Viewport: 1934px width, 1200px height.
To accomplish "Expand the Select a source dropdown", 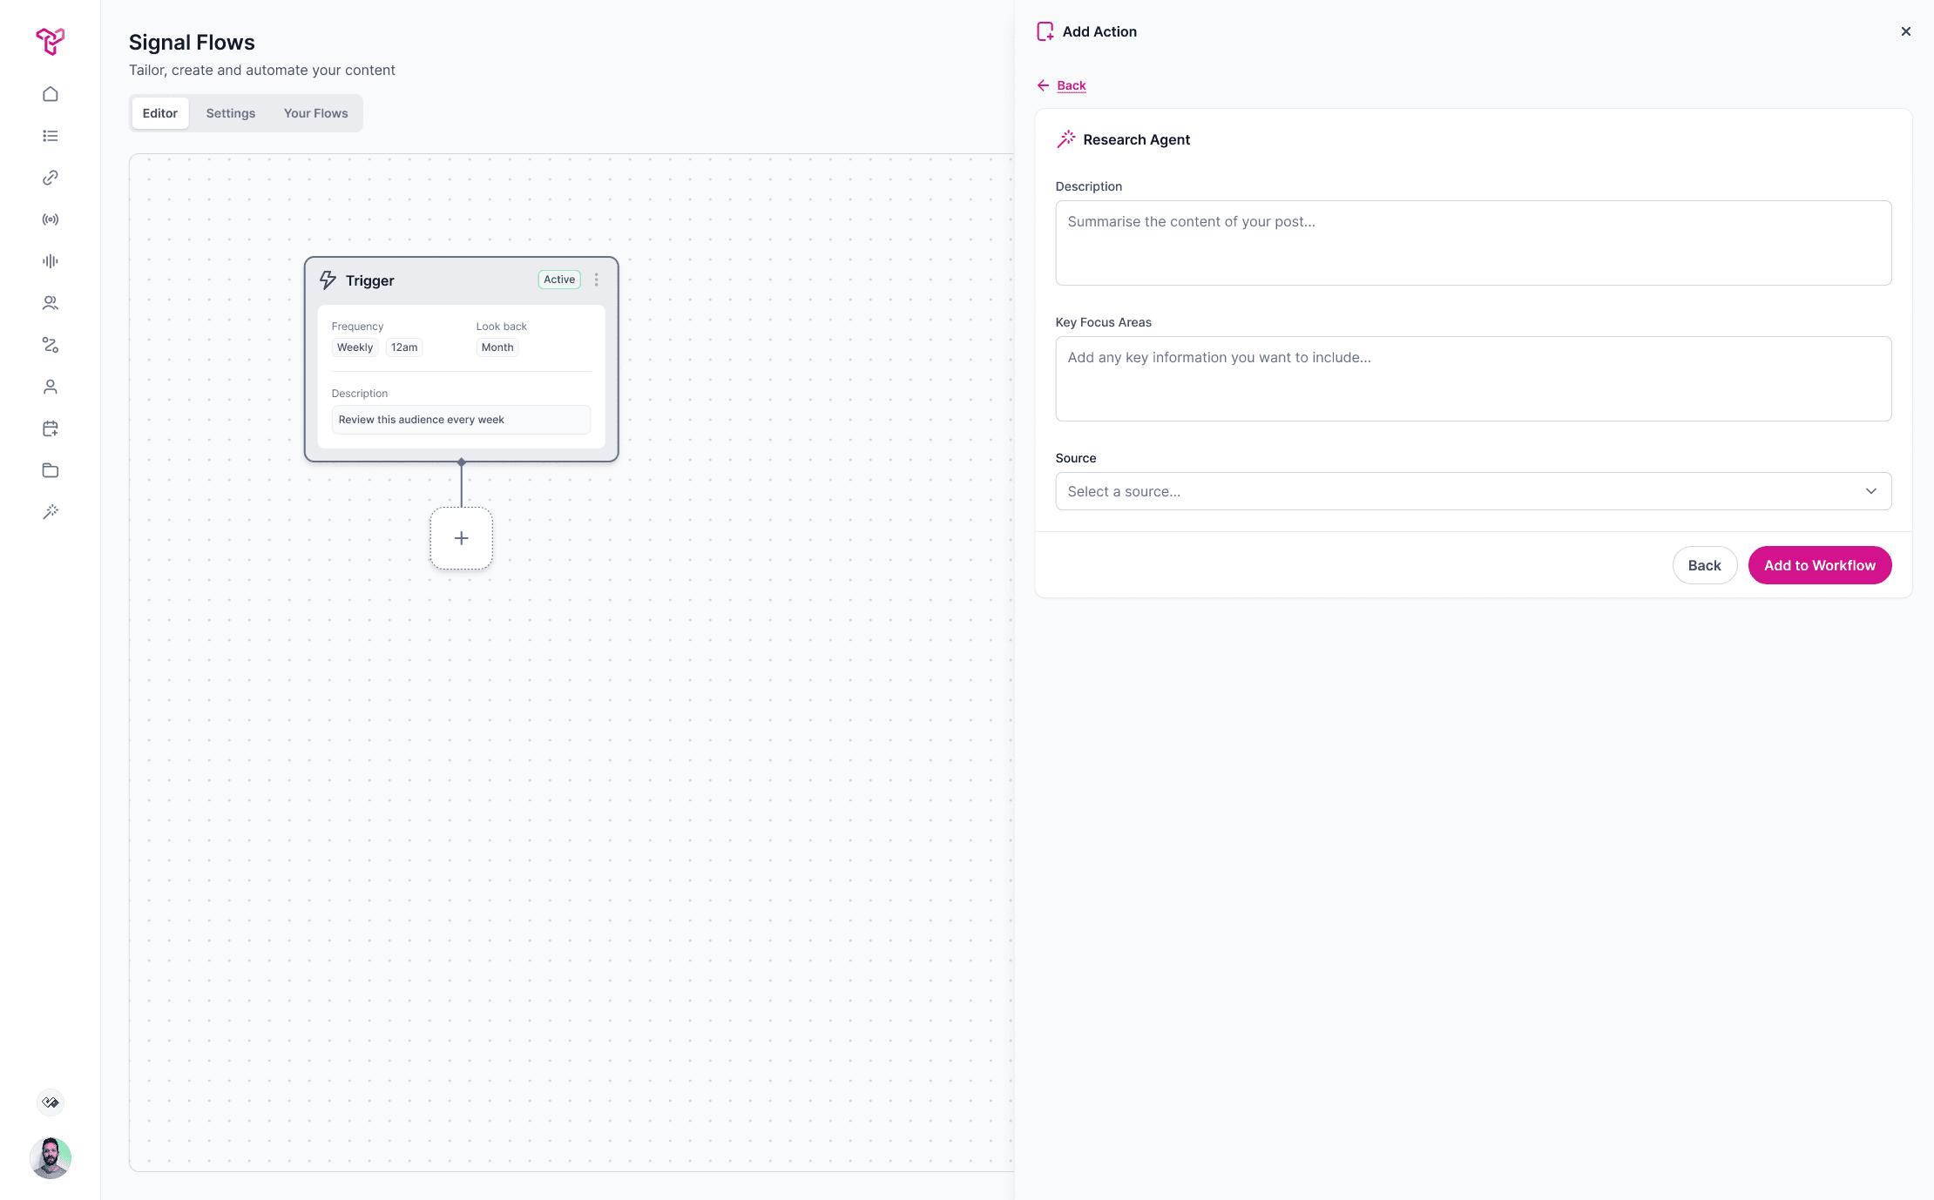I will [x=1472, y=491].
